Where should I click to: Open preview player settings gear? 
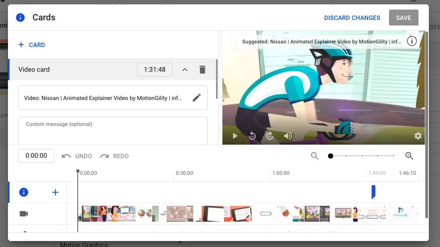pos(418,136)
